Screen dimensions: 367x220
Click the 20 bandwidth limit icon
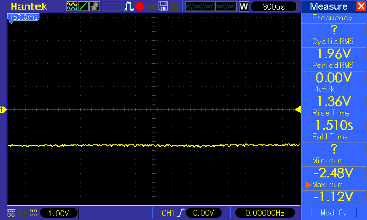tap(22, 213)
